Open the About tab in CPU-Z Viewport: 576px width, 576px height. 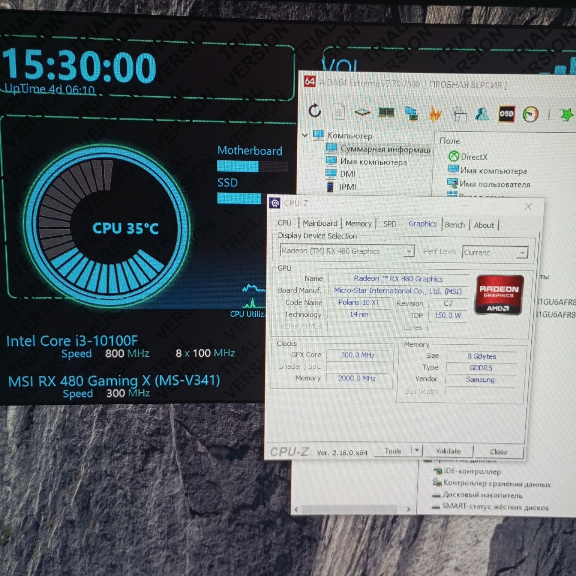[484, 225]
